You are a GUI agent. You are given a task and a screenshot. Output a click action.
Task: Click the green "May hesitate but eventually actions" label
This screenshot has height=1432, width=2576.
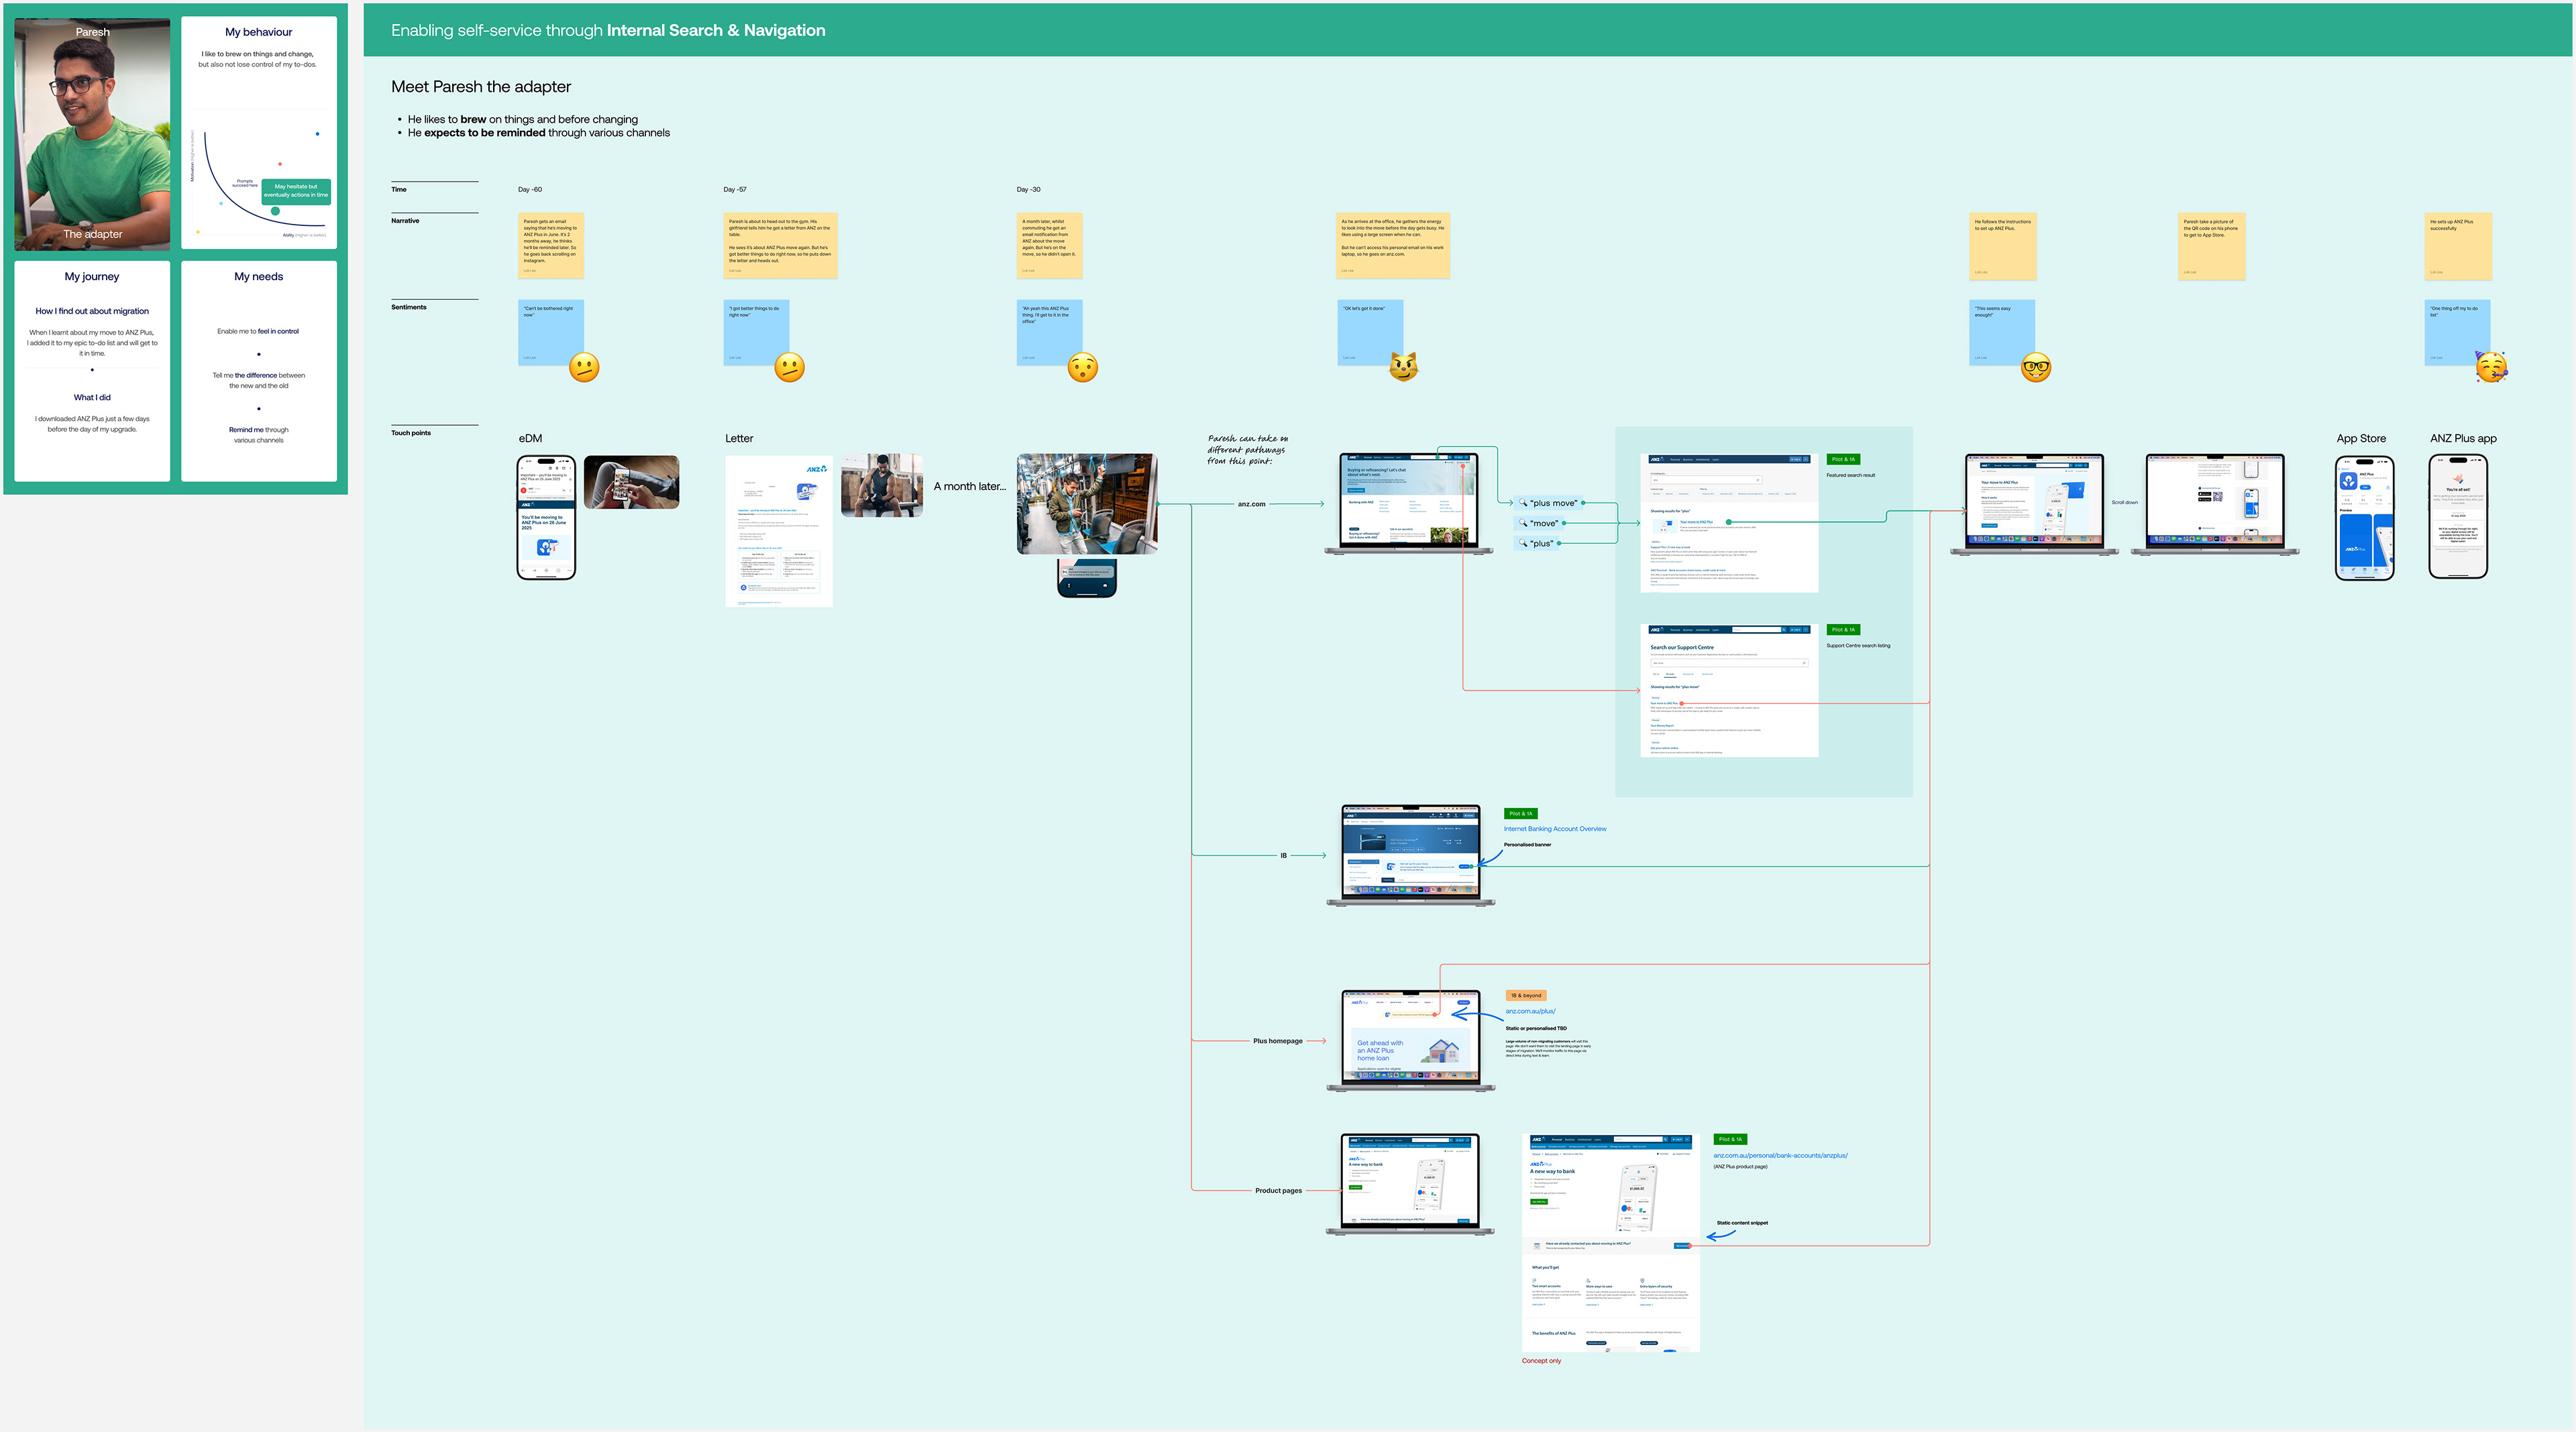coord(296,191)
